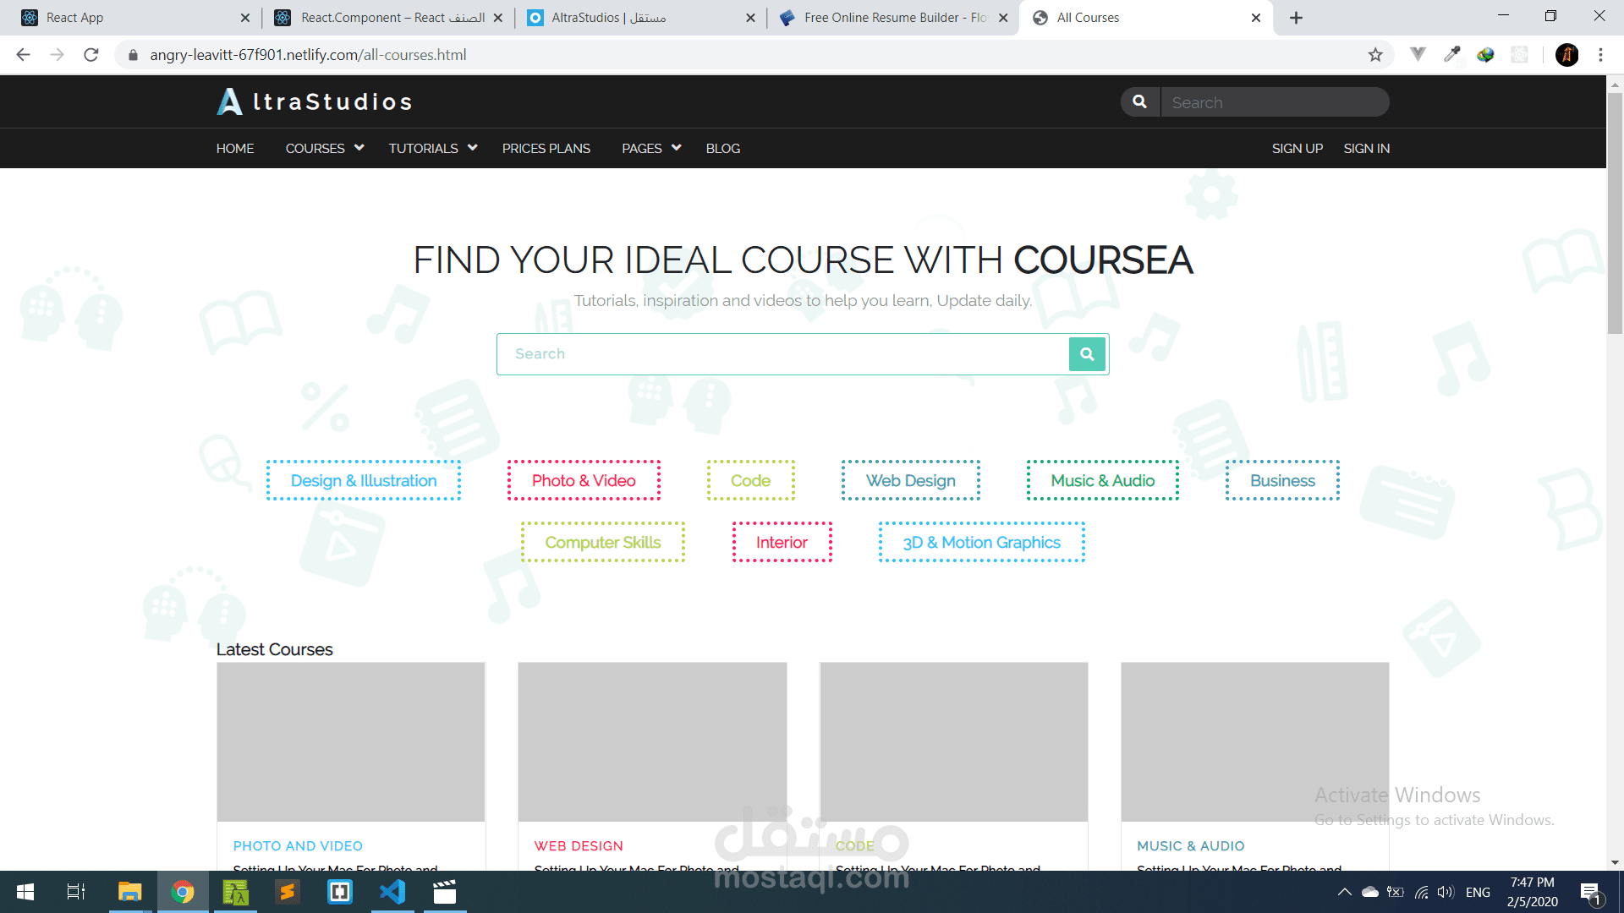Click the eyedropper color picker extension
Screen dimensions: 1624x913
click(x=1451, y=55)
